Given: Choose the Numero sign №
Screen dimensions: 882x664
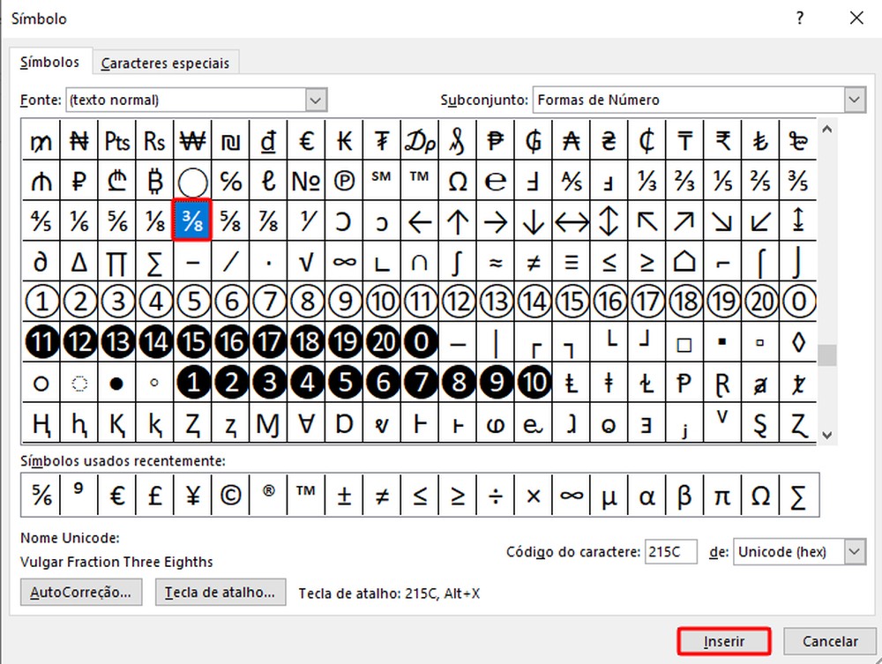Looking at the screenshot, I should 306,181.
